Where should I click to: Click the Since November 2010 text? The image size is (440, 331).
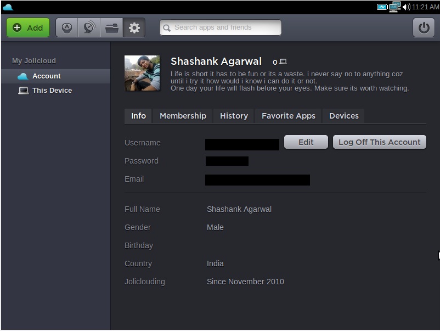[246, 282]
